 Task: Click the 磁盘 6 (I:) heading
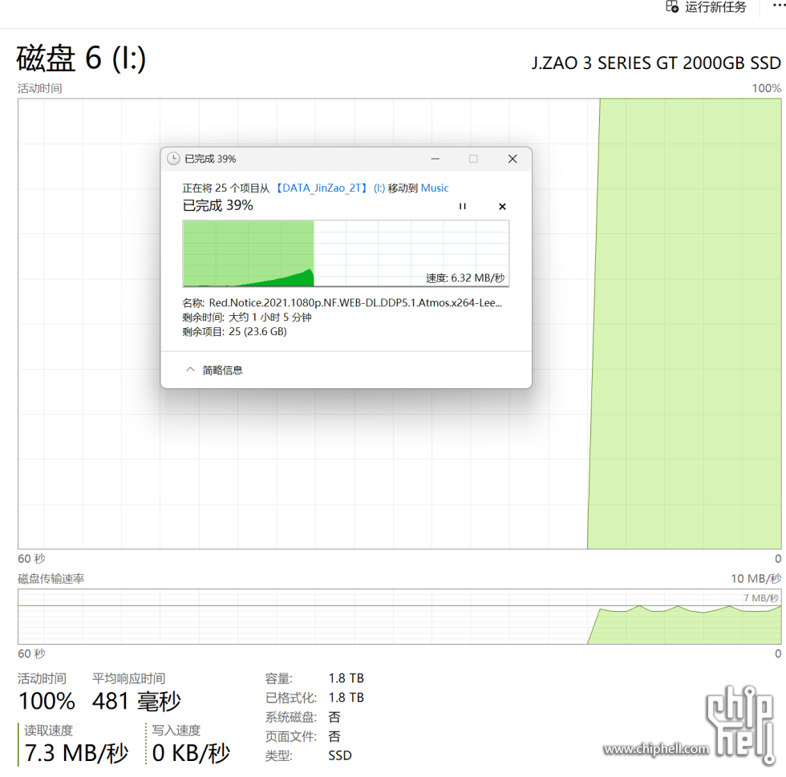click(x=81, y=59)
